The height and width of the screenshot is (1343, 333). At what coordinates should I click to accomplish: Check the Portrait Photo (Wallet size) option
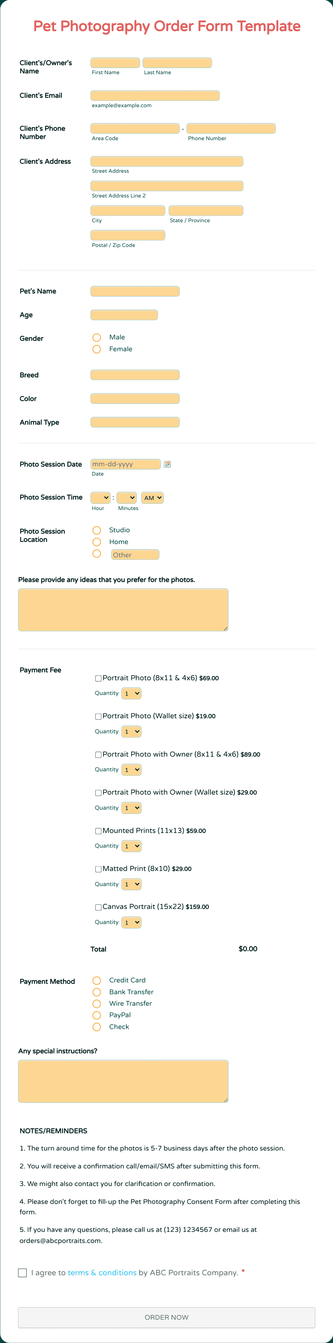[x=98, y=716]
